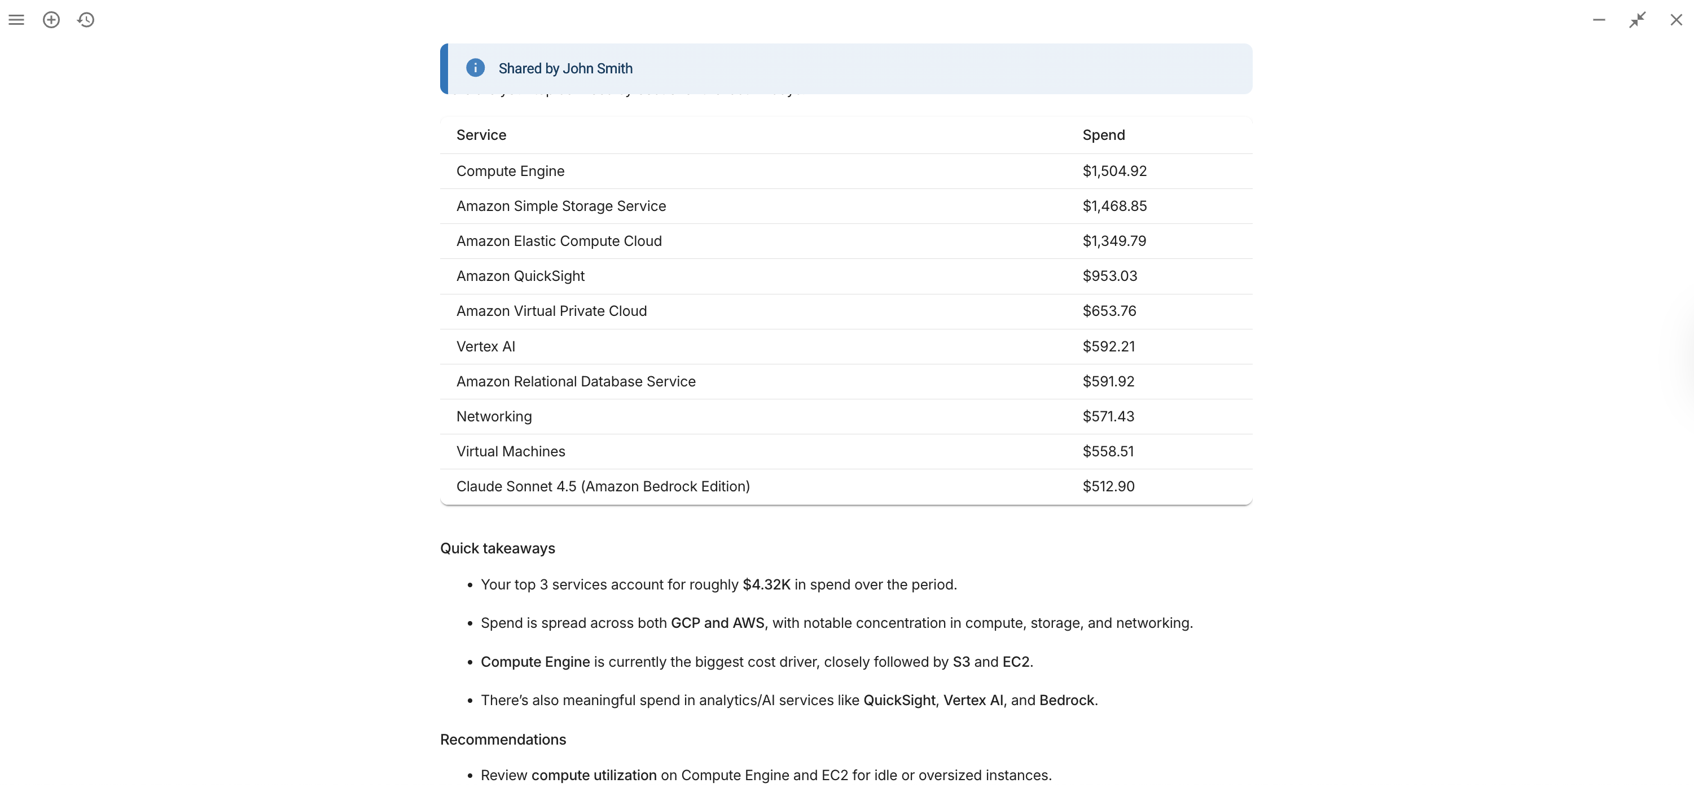This screenshot has width=1694, height=792.
Task: Click info icon in shared banner
Action: (475, 68)
